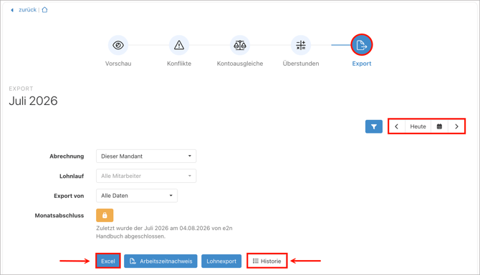
Task: Click the Monatsabschluss status note text
Action: click(164, 232)
